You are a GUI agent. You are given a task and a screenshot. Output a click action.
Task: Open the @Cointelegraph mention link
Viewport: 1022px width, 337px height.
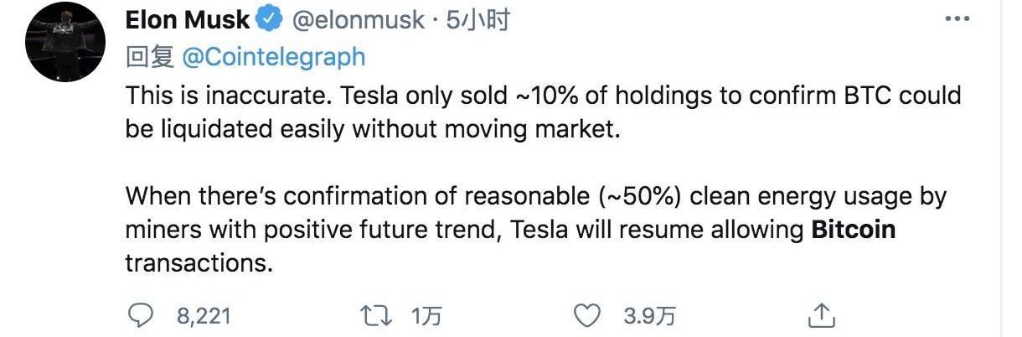click(274, 57)
